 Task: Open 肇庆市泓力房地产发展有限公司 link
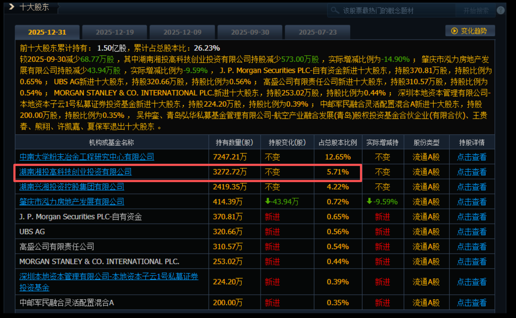coord(72,202)
